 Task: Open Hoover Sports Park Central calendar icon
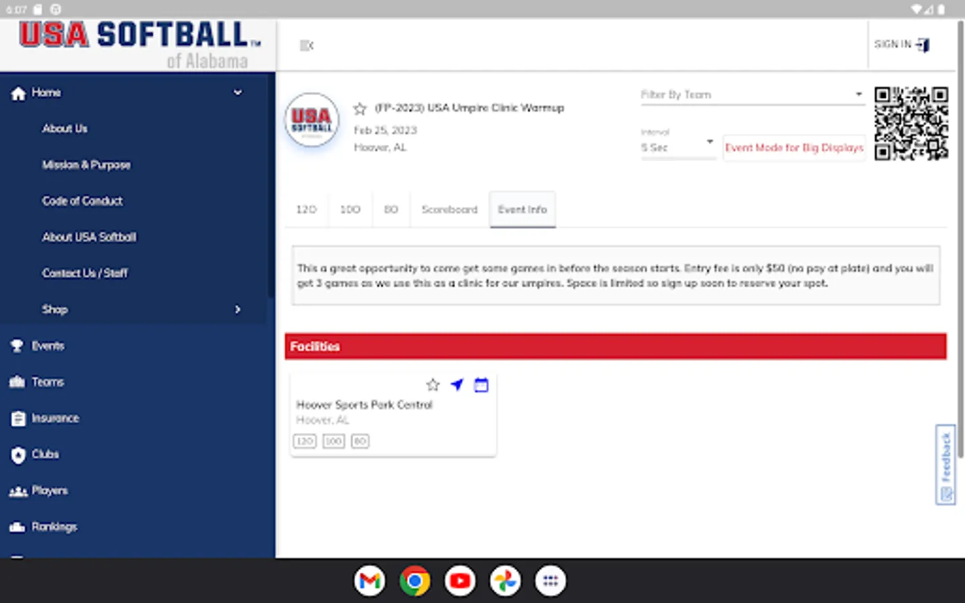[481, 385]
